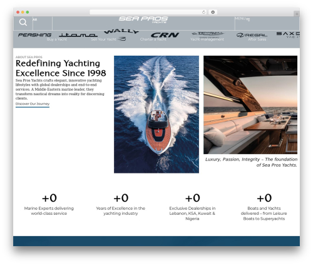Click the Exclusive Dealerships in Lebanon text
Viewport: 313px width, 265px height.
tap(192, 214)
